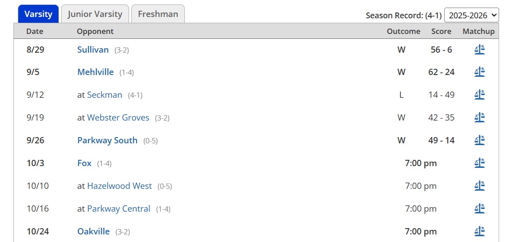Screen dimensions: 512x242
Task: Click Parkway Central matchup scales icon
Action: pyautogui.click(x=479, y=209)
